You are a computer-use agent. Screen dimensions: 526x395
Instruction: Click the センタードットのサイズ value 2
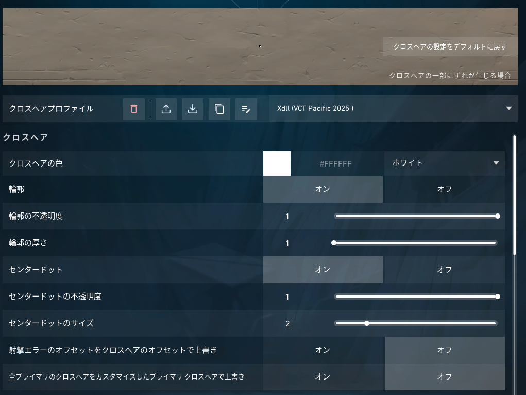(287, 324)
